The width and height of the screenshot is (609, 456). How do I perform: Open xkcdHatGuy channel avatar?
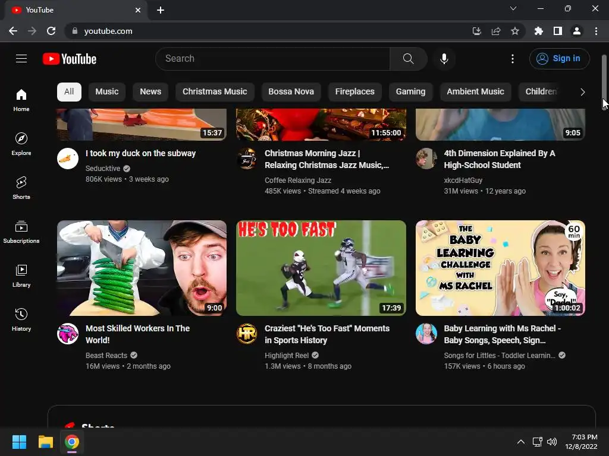426,158
